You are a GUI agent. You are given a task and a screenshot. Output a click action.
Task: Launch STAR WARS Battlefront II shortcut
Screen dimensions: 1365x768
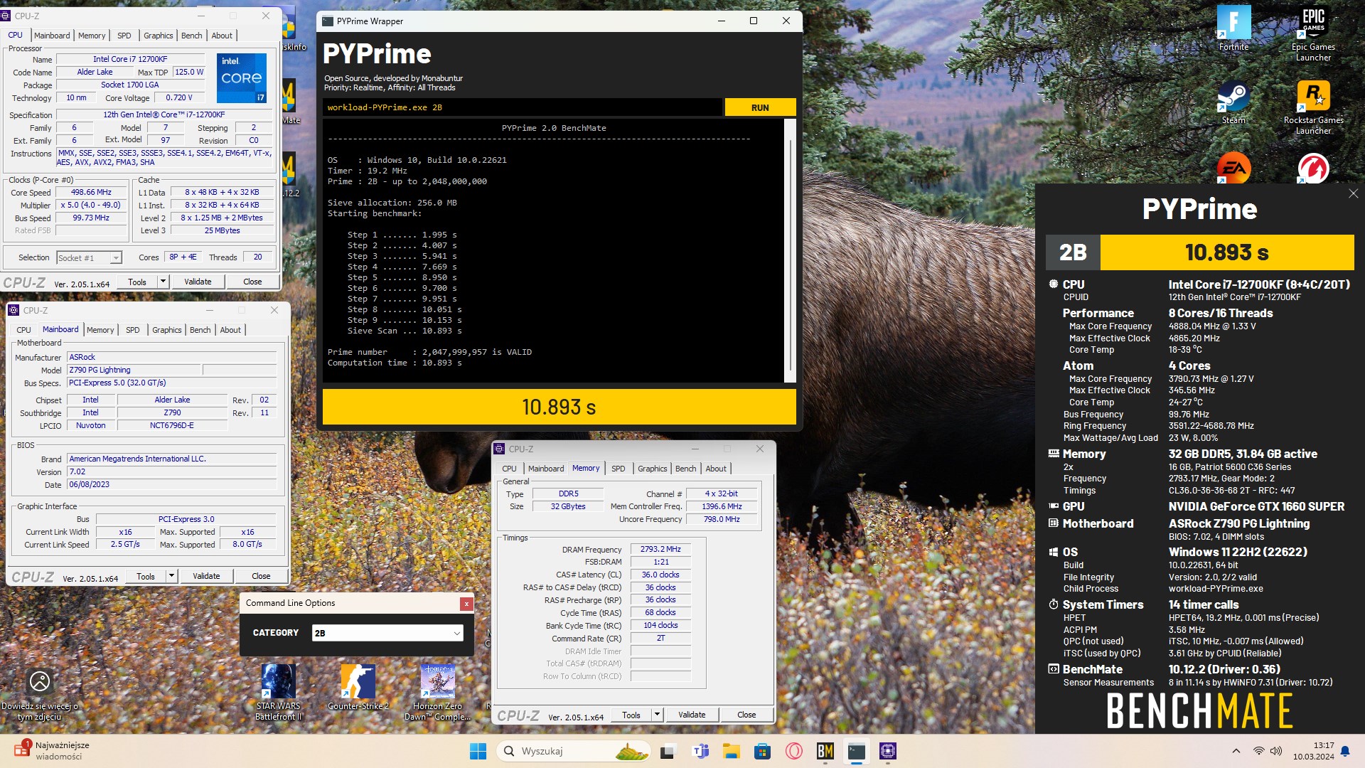[278, 692]
